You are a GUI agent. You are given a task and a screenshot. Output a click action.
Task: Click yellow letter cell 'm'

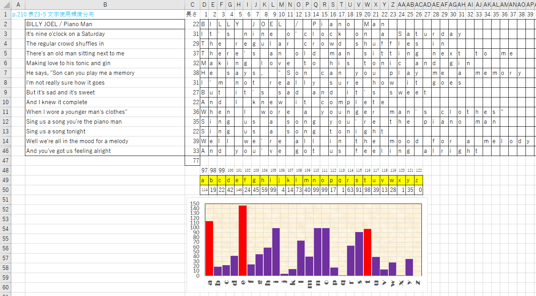307,180
